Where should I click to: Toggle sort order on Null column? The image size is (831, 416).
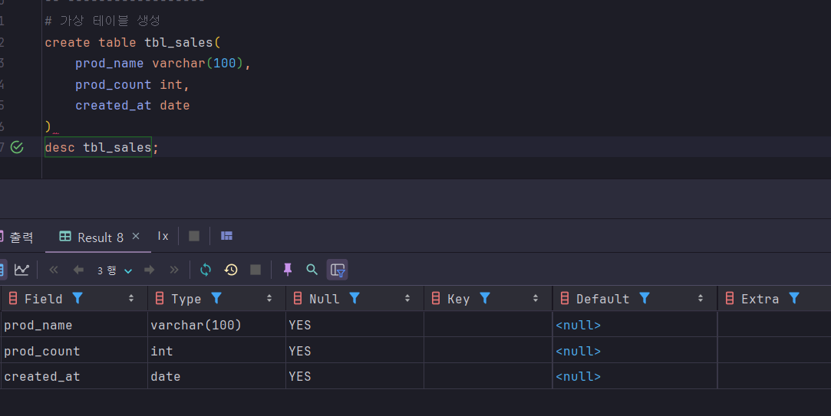click(x=407, y=299)
